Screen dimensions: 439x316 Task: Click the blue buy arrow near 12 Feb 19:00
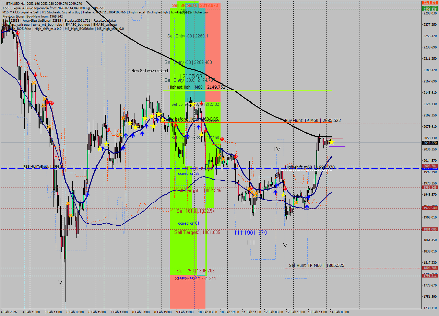tap(308, 197)
